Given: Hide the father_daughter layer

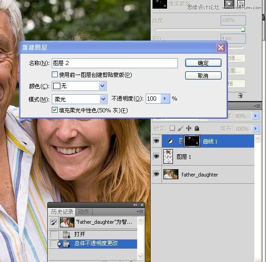Looking at the screenshot, I should click(156, 174).
